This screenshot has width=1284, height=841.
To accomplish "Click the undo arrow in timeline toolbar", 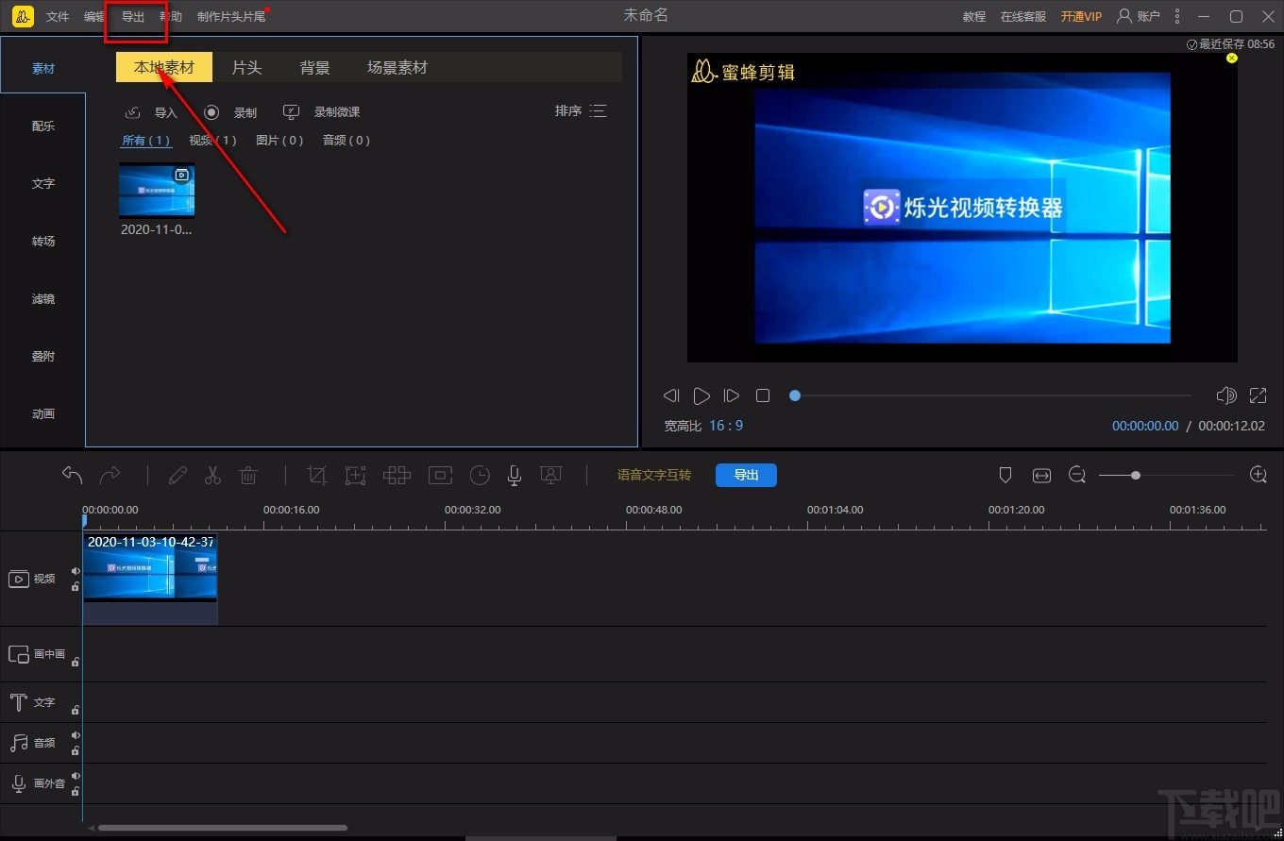I will pyautogui.click(x=73, y=475).
